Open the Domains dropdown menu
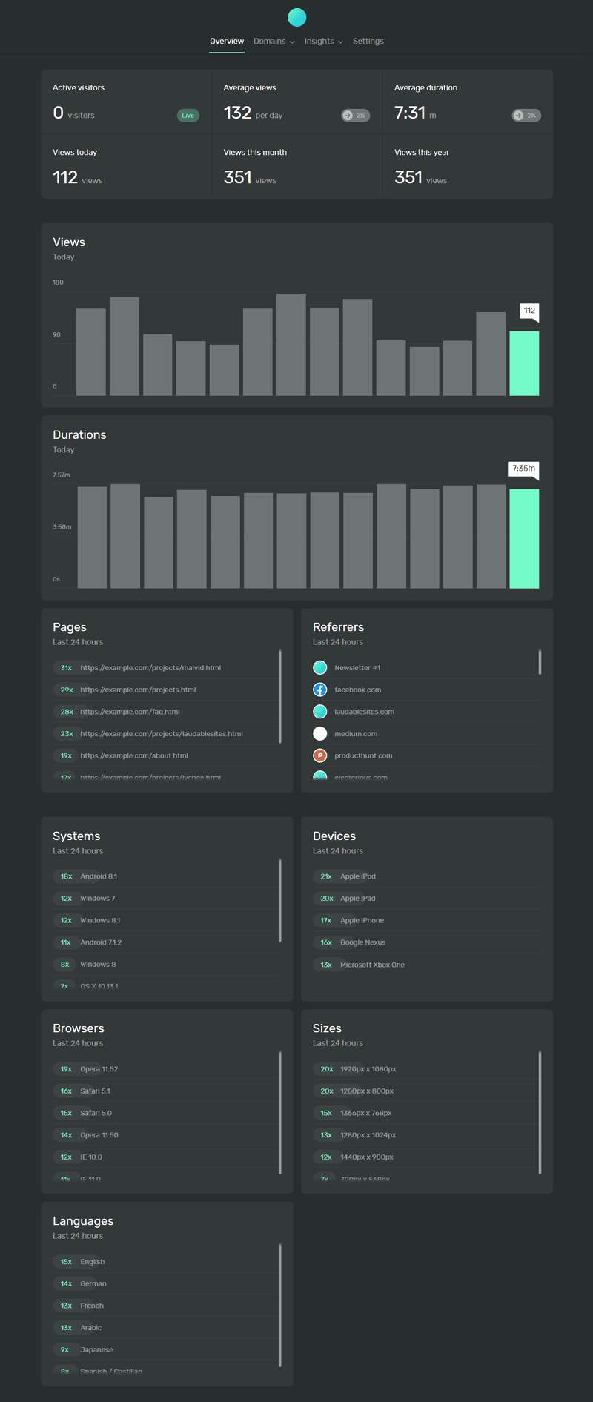This screenshot has height=1402, width=593. pos(274,42)
